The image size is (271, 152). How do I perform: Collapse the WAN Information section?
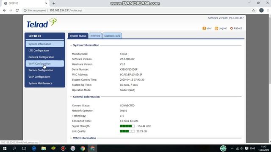[x=71, y=138]
